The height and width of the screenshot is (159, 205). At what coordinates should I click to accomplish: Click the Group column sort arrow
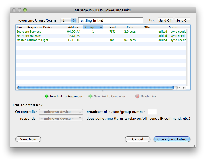click(101, 27)
